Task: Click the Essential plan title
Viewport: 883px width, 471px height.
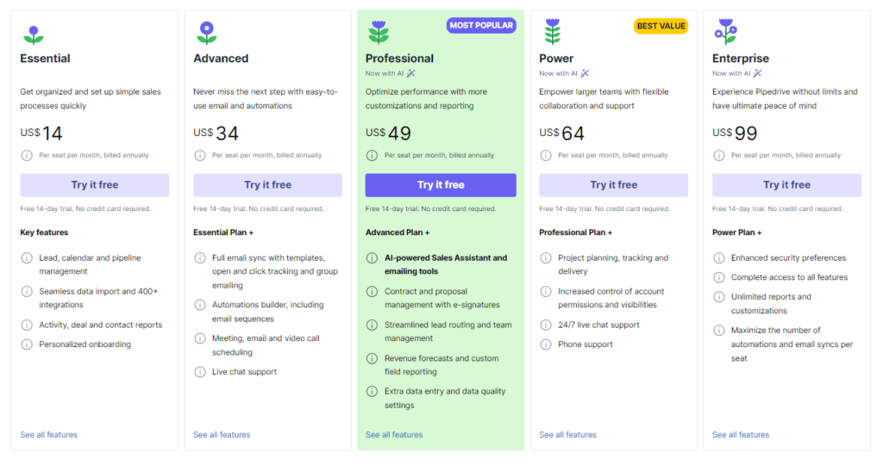Action: [45, 59]
